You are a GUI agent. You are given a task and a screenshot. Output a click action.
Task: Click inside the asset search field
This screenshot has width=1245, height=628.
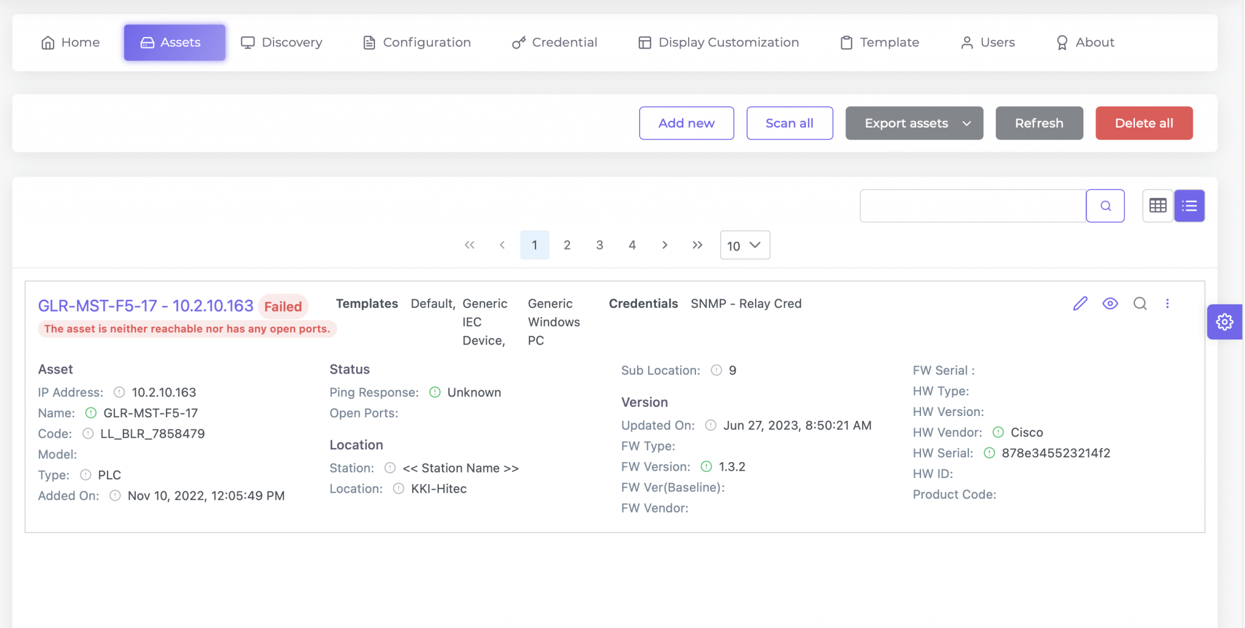pos(973,206)
